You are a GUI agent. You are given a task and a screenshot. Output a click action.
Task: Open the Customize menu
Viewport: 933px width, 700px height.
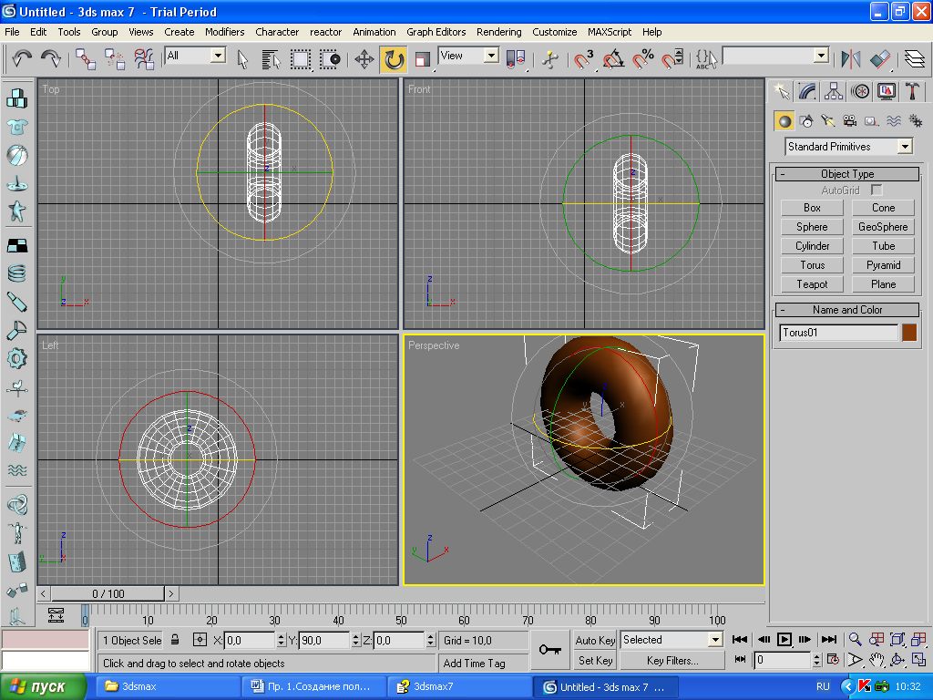tap(554, 32)
